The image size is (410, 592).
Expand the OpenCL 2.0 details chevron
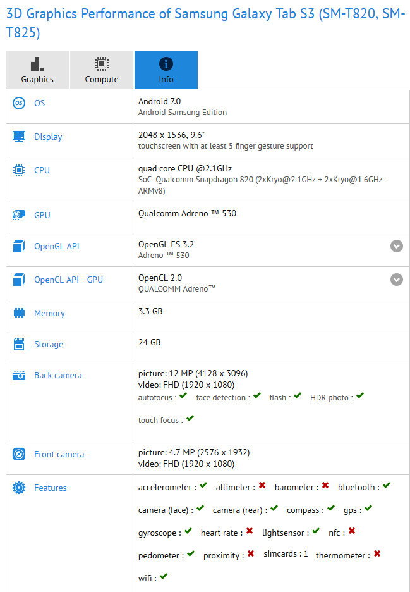click(397, 279)
